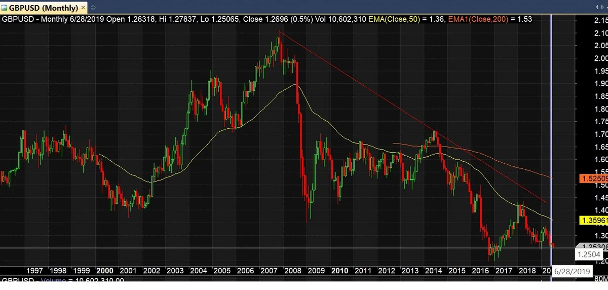The image size is (608, 290).
Task: Click the 2014 year on time axis
Action: pyautogui.click(x=434, y=270)
